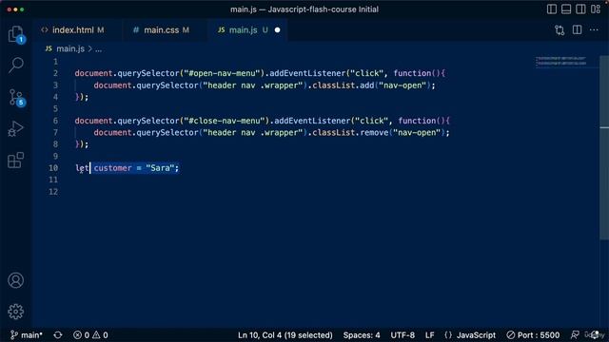Toggle primary side bar layout icon

pyautogui.click(x=552, y=9)
